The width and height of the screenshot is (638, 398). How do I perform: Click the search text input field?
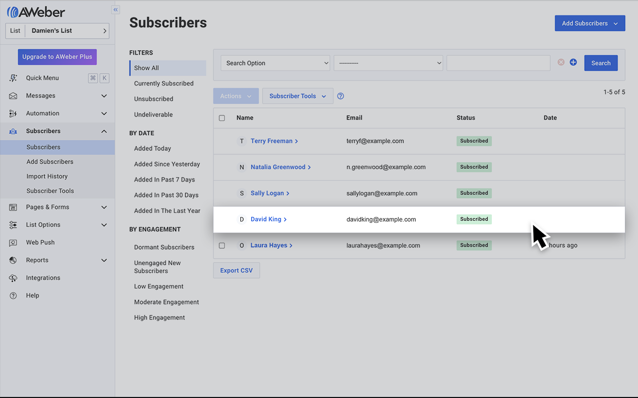tap(498, 63)
